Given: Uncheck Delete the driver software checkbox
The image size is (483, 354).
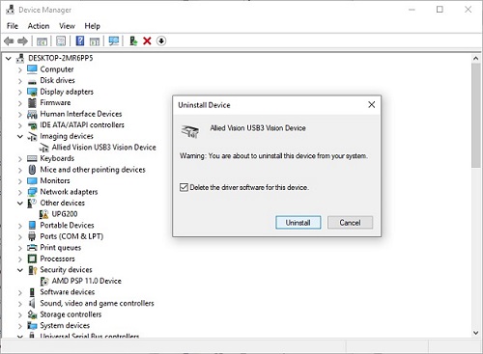Looking at the screenshot, I should [x=184, y=187].
